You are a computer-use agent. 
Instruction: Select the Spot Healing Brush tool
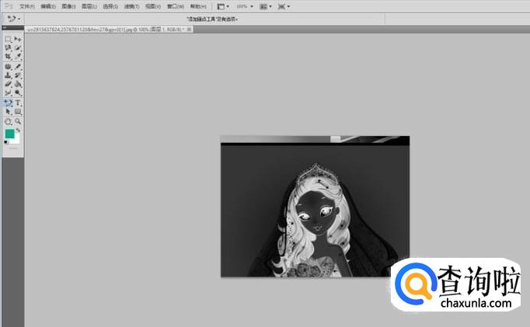click(x=8, y=67)
